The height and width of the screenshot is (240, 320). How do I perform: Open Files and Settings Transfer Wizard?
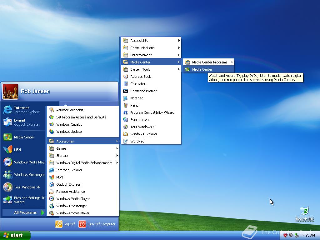[x=24, y=200]
